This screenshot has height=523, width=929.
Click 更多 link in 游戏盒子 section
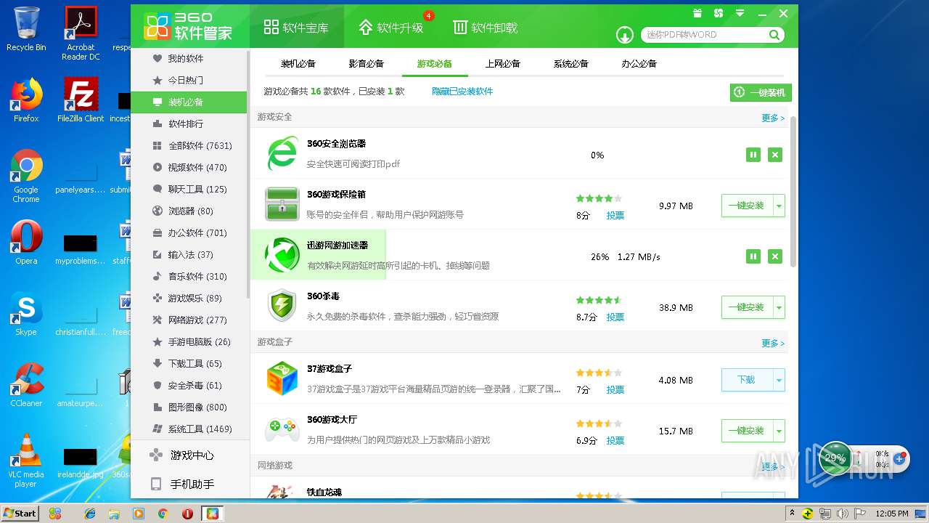pos(773,343)
